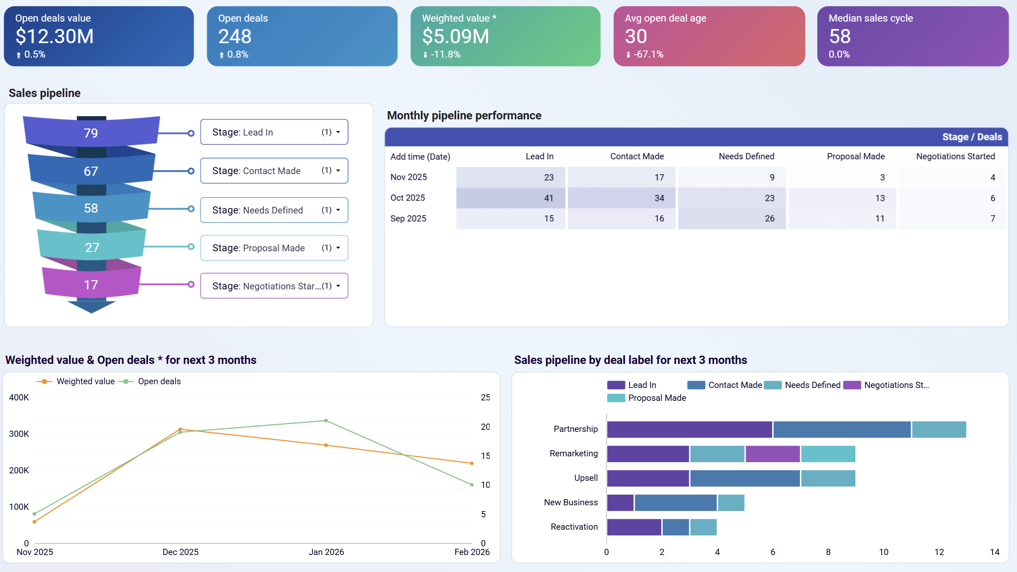Click the Negotiations Started funnel segment showing 17
The height and width of the screenshot is (572, 1017).
point(91,285)
